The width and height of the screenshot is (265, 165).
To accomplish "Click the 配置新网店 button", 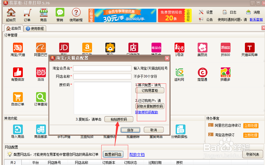I will (x=113, y=154).
